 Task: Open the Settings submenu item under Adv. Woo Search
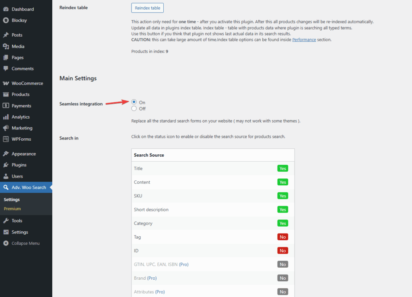click(x=11, y=199)
